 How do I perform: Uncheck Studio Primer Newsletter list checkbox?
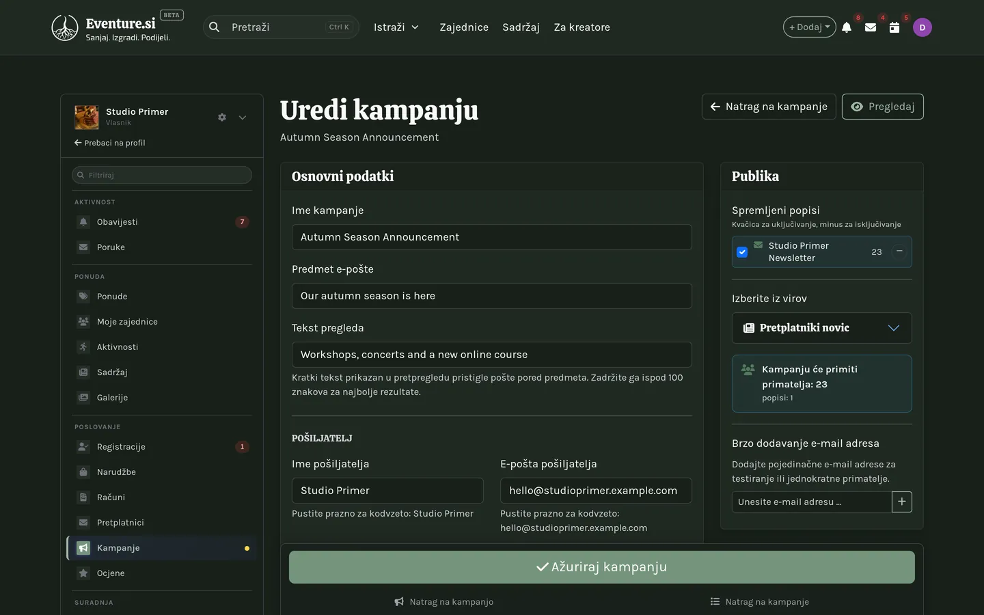click(742, 252)
